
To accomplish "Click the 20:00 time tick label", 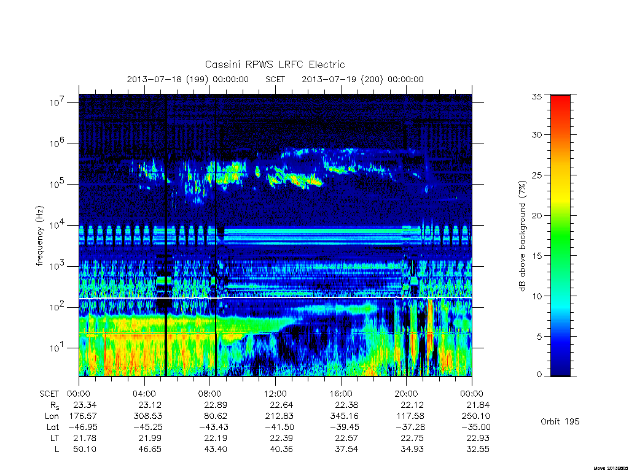I will click(407, 394).
